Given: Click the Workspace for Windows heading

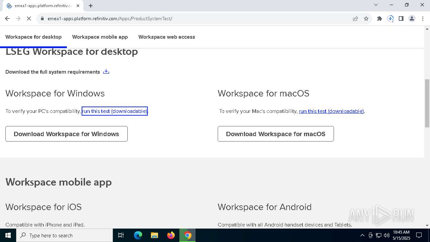Looking at the screenshot, I should pos(55,93).
